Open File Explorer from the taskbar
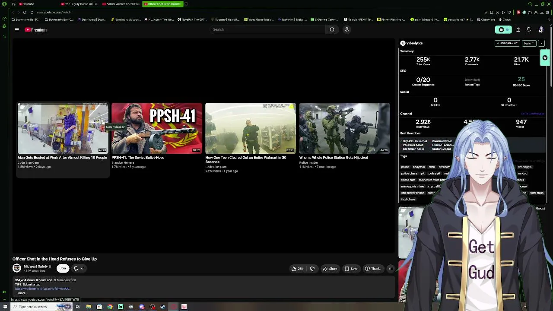 [x=89, y=307]
